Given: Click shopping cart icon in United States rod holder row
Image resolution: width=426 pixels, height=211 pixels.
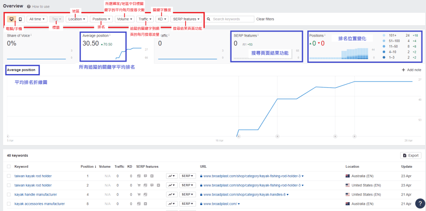Looking at the screenshot, I should point(139,185).
